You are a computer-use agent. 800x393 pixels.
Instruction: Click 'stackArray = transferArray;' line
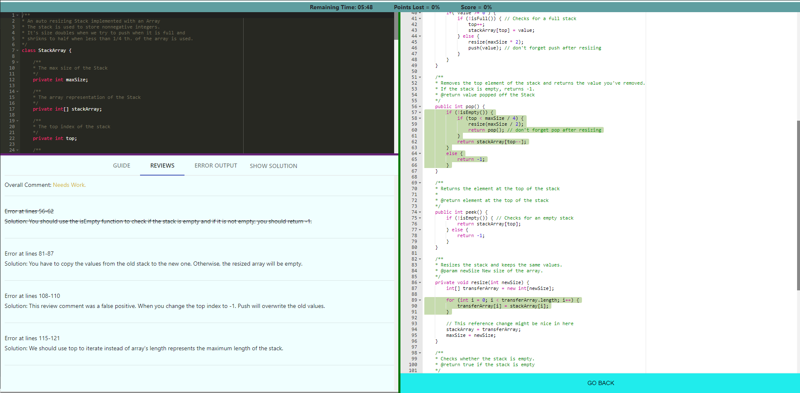(x=483, y=329)
